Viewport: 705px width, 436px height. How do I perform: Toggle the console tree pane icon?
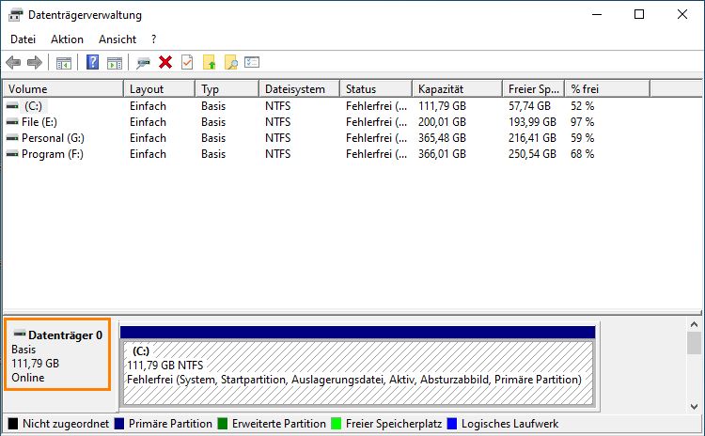pyautogui.click(x=63, y=63)
